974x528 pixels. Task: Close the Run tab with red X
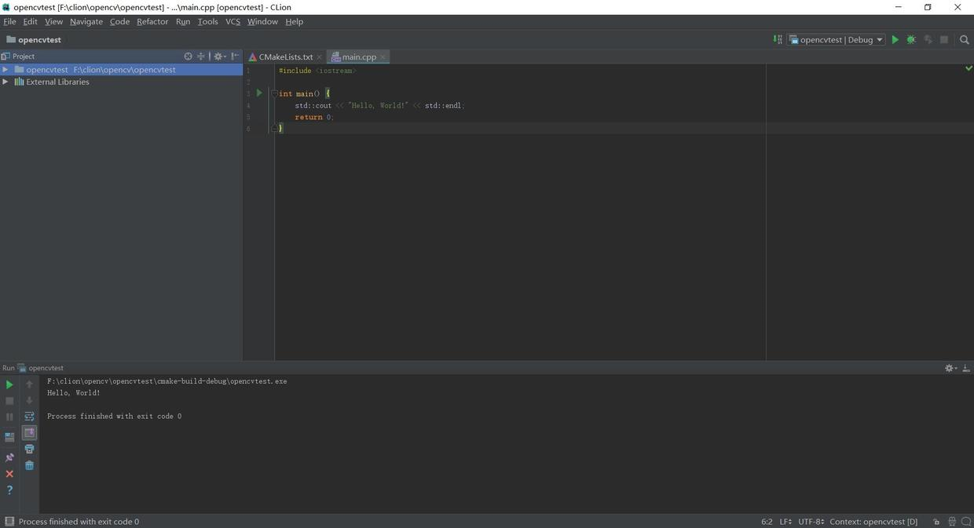click(x=9, y=474)
